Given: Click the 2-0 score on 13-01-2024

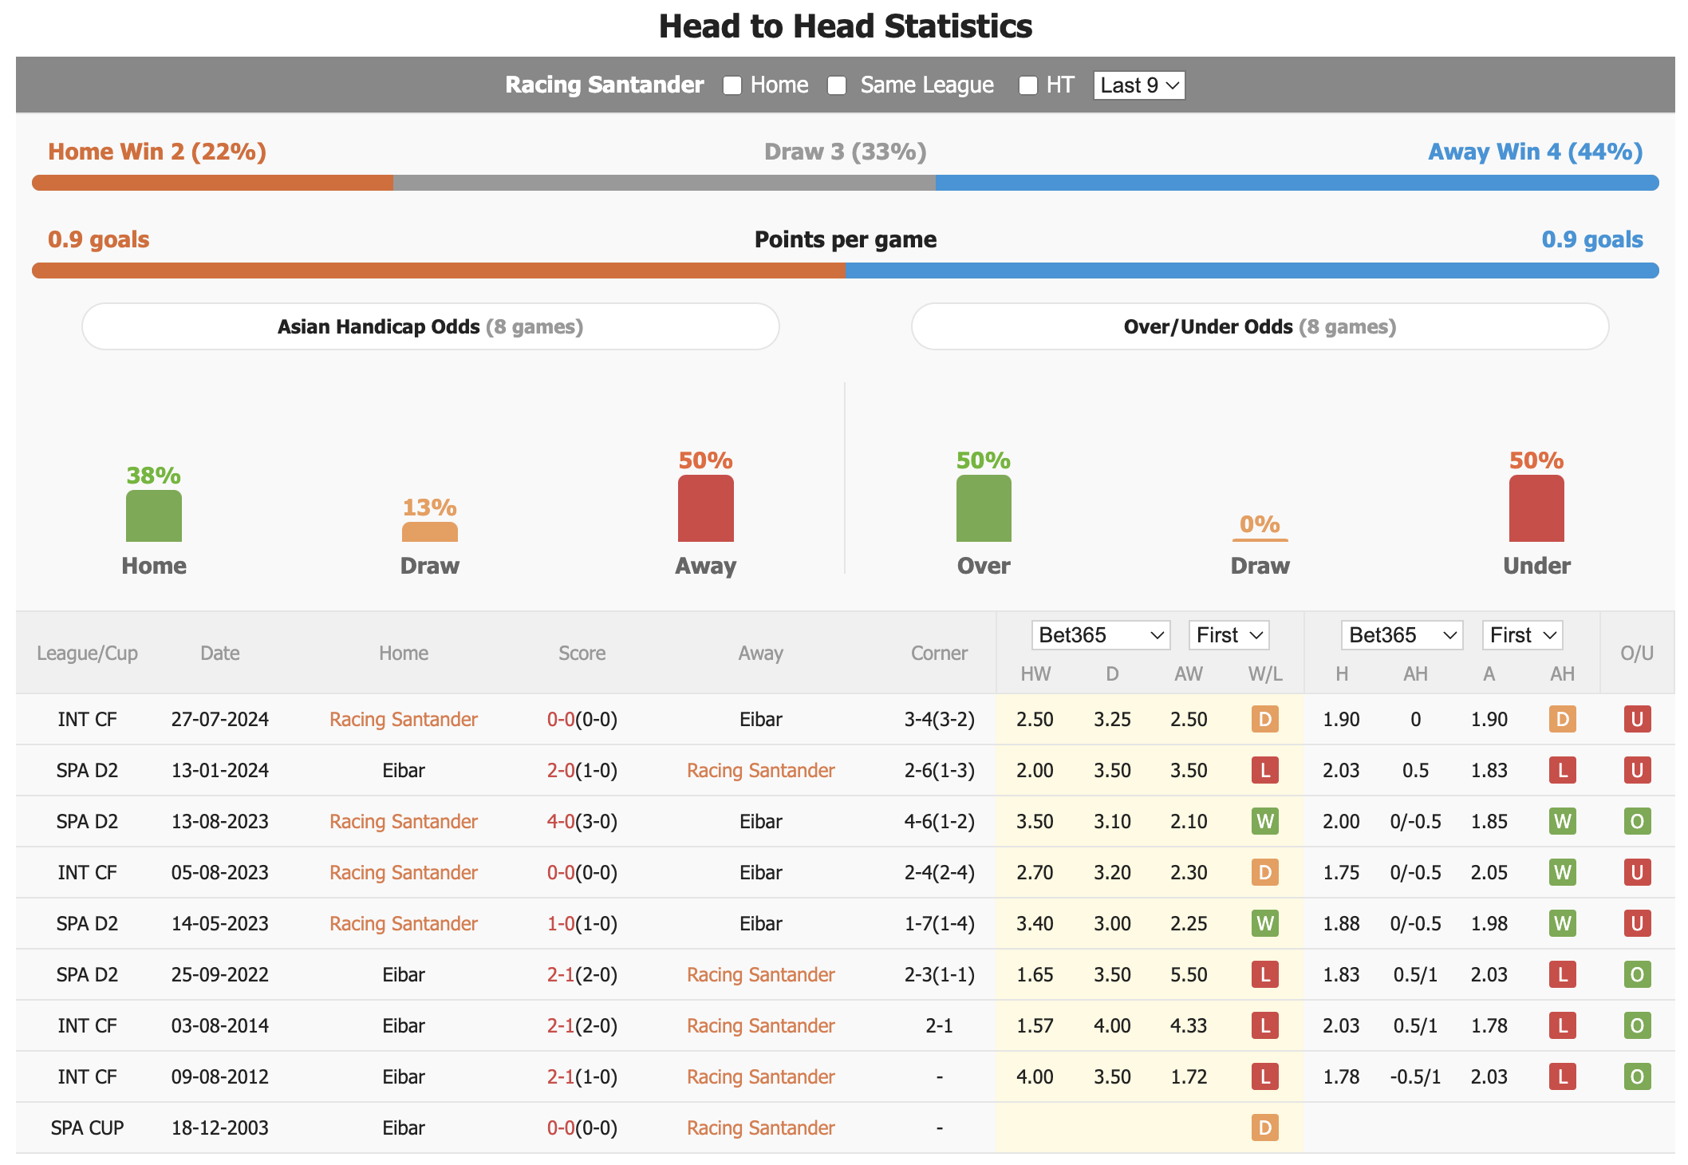Looking at the screenshot, I should point(561,770).
